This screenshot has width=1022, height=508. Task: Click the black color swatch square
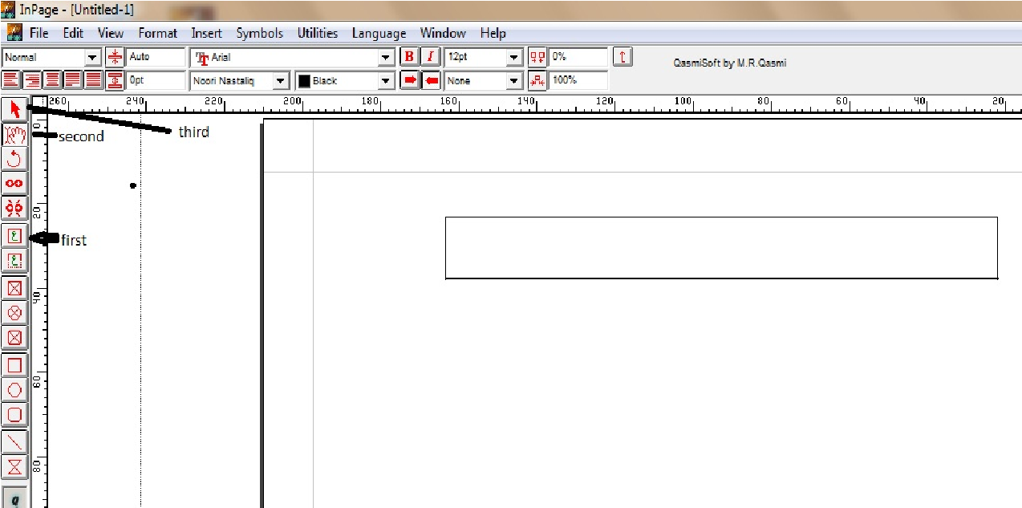[304, 81]
